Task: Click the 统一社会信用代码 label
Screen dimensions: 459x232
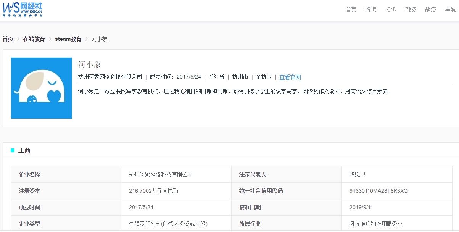Action: coord(261,191)
